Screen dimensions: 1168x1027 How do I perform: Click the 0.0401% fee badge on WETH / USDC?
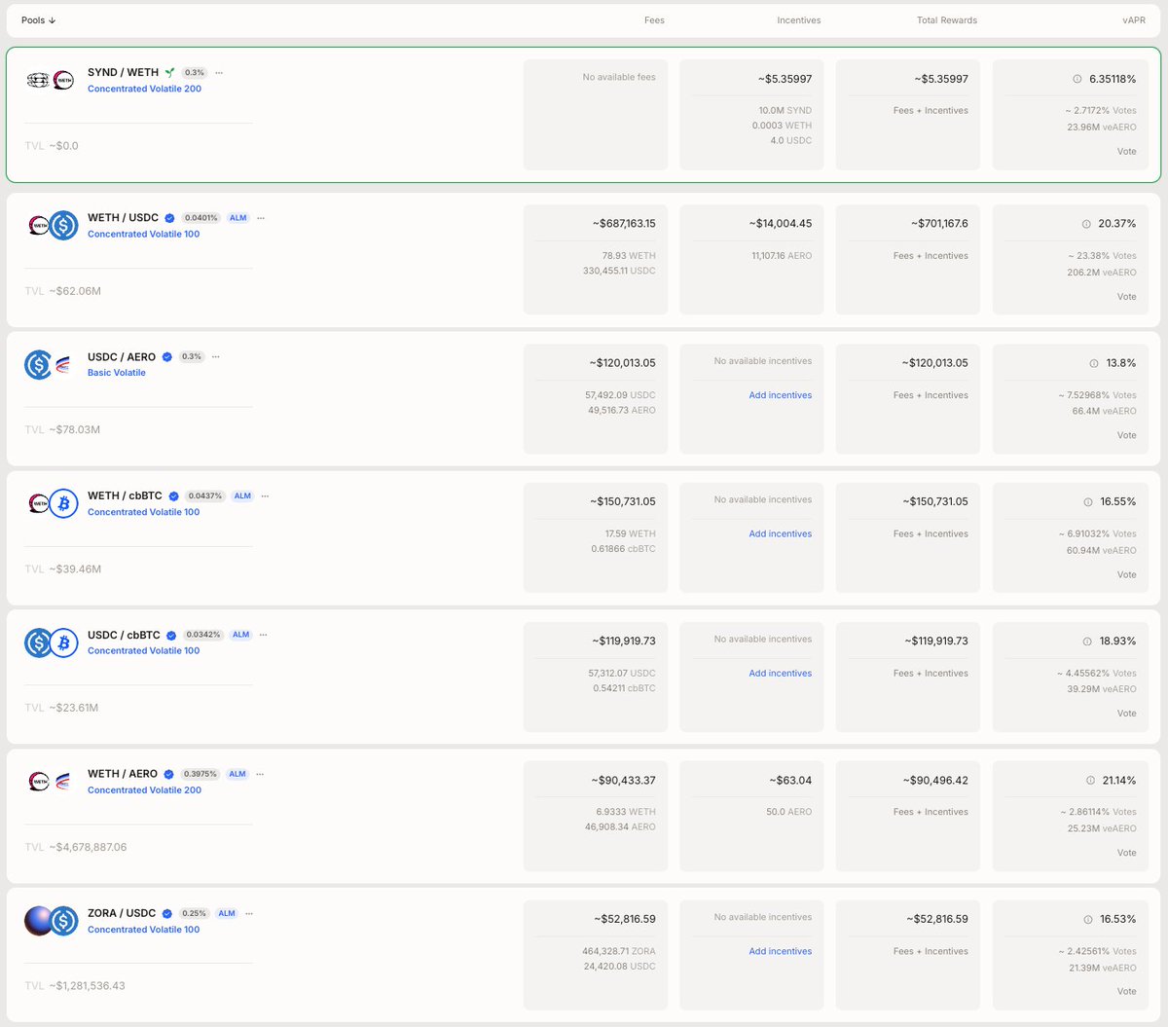pyautogui.click(x=201, y=218)
